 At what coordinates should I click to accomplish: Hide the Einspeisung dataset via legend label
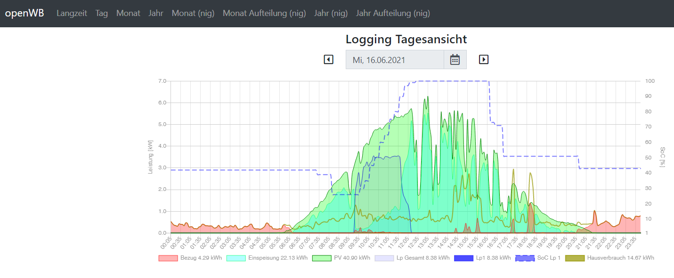(278, 258)
